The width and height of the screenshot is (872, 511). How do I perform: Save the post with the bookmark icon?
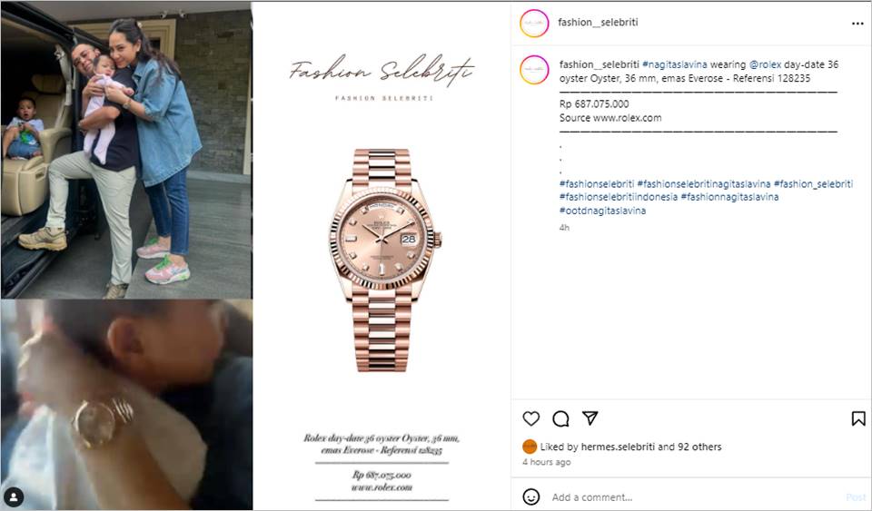click(858, 418)
